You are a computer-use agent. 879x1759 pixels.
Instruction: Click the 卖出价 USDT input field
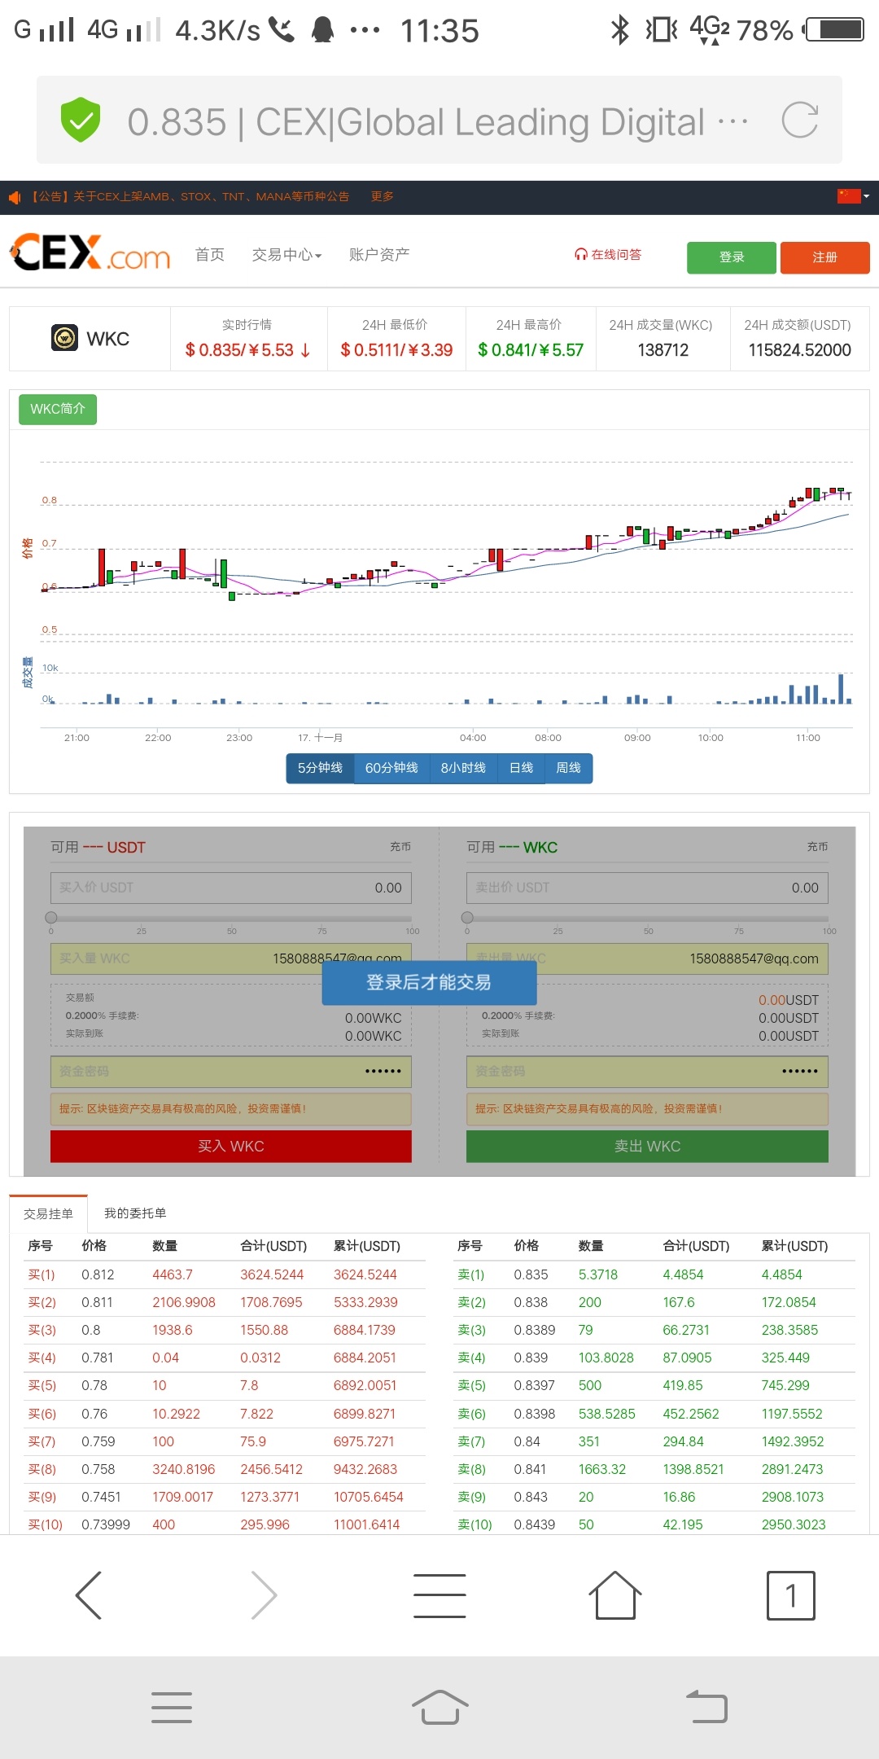tap(647, 888)
